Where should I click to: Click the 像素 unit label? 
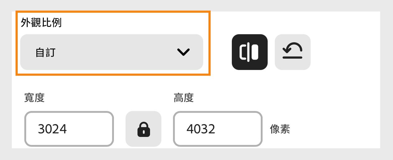(280, 129)
